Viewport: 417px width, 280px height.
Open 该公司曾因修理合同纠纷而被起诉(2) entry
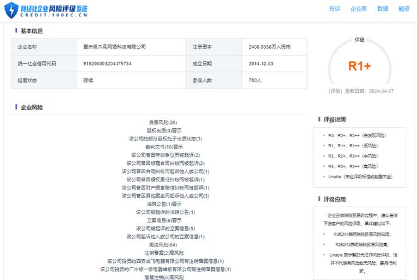click(x=166, y=163)
